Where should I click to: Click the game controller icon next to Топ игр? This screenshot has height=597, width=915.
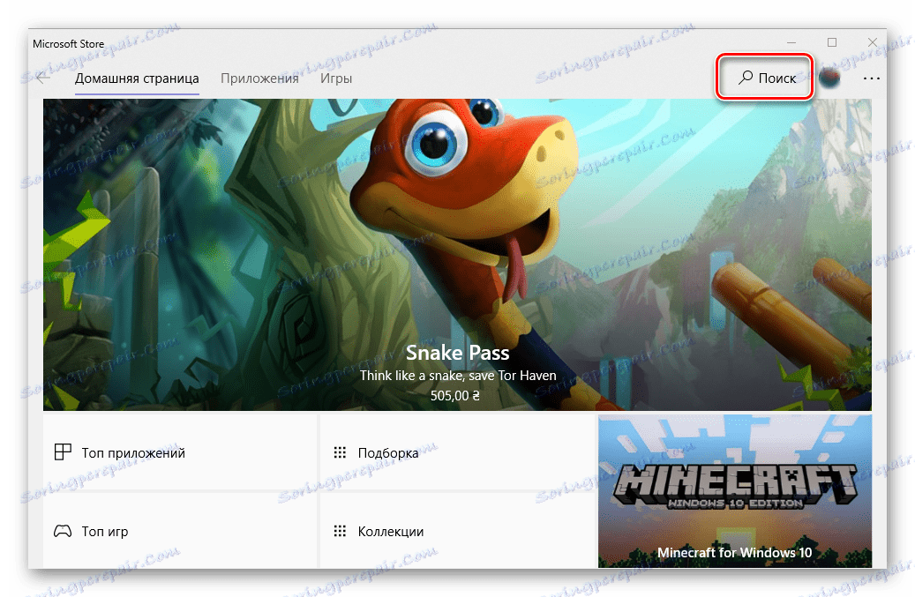pos(62,531)
